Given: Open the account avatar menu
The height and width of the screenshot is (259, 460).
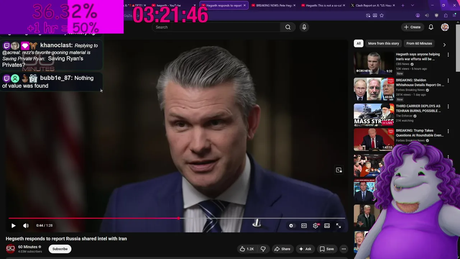Looking at the screenshot, I should pyautogui.click(x=445, y=27).
